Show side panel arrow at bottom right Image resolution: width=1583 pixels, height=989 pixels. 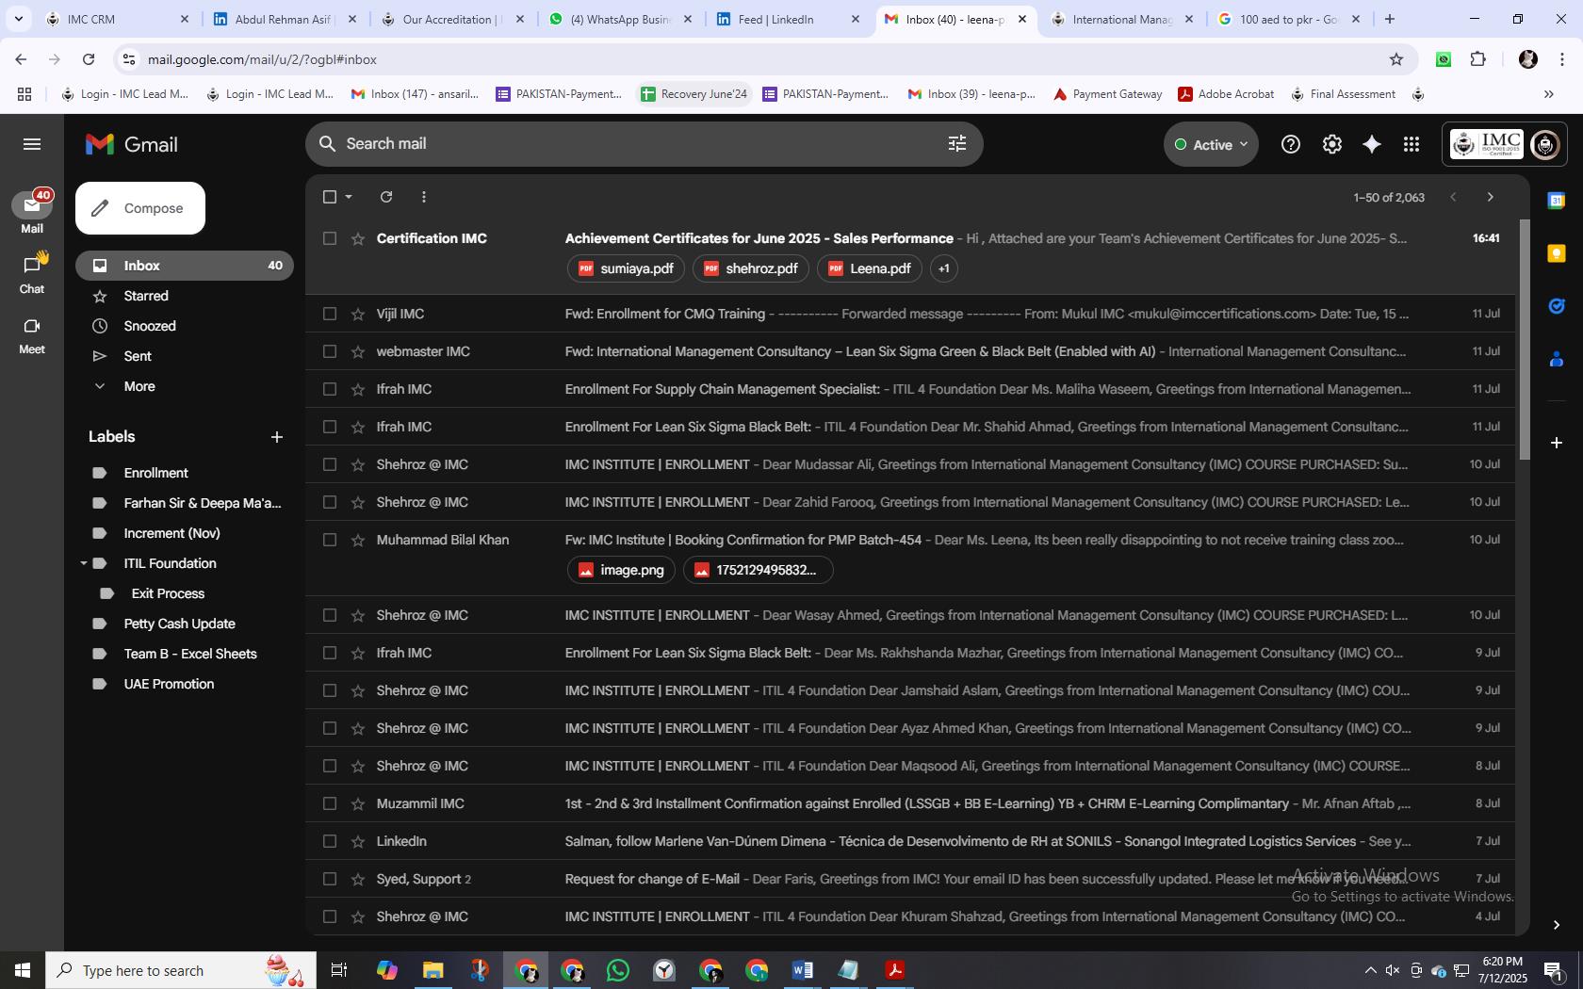click(x=1557, y=925)
